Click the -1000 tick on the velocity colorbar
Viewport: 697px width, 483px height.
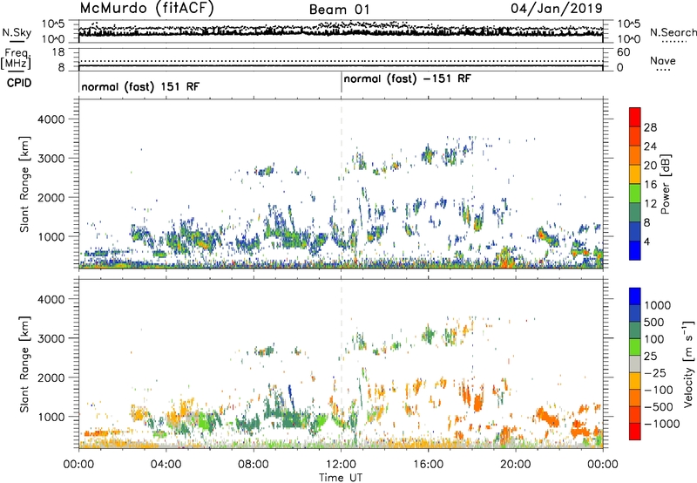click(x=662, y=424)
